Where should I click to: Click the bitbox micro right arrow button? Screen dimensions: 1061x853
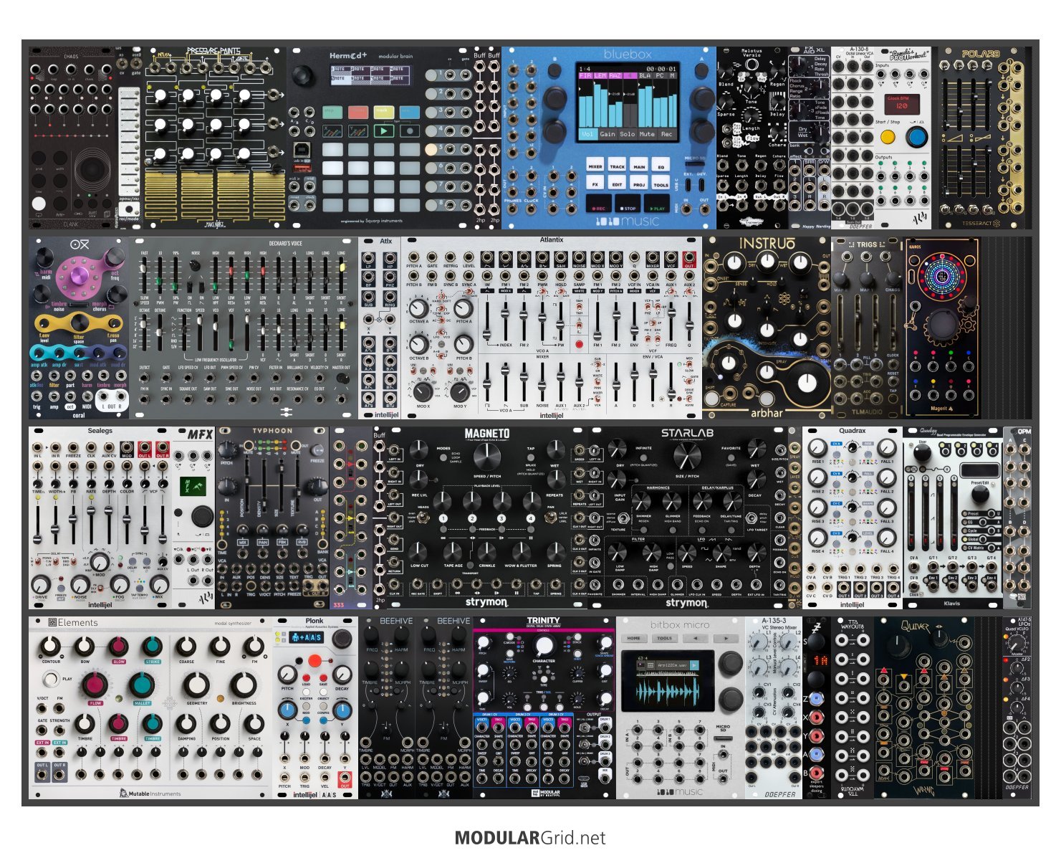pyautogui.click(x=726, y=638)
